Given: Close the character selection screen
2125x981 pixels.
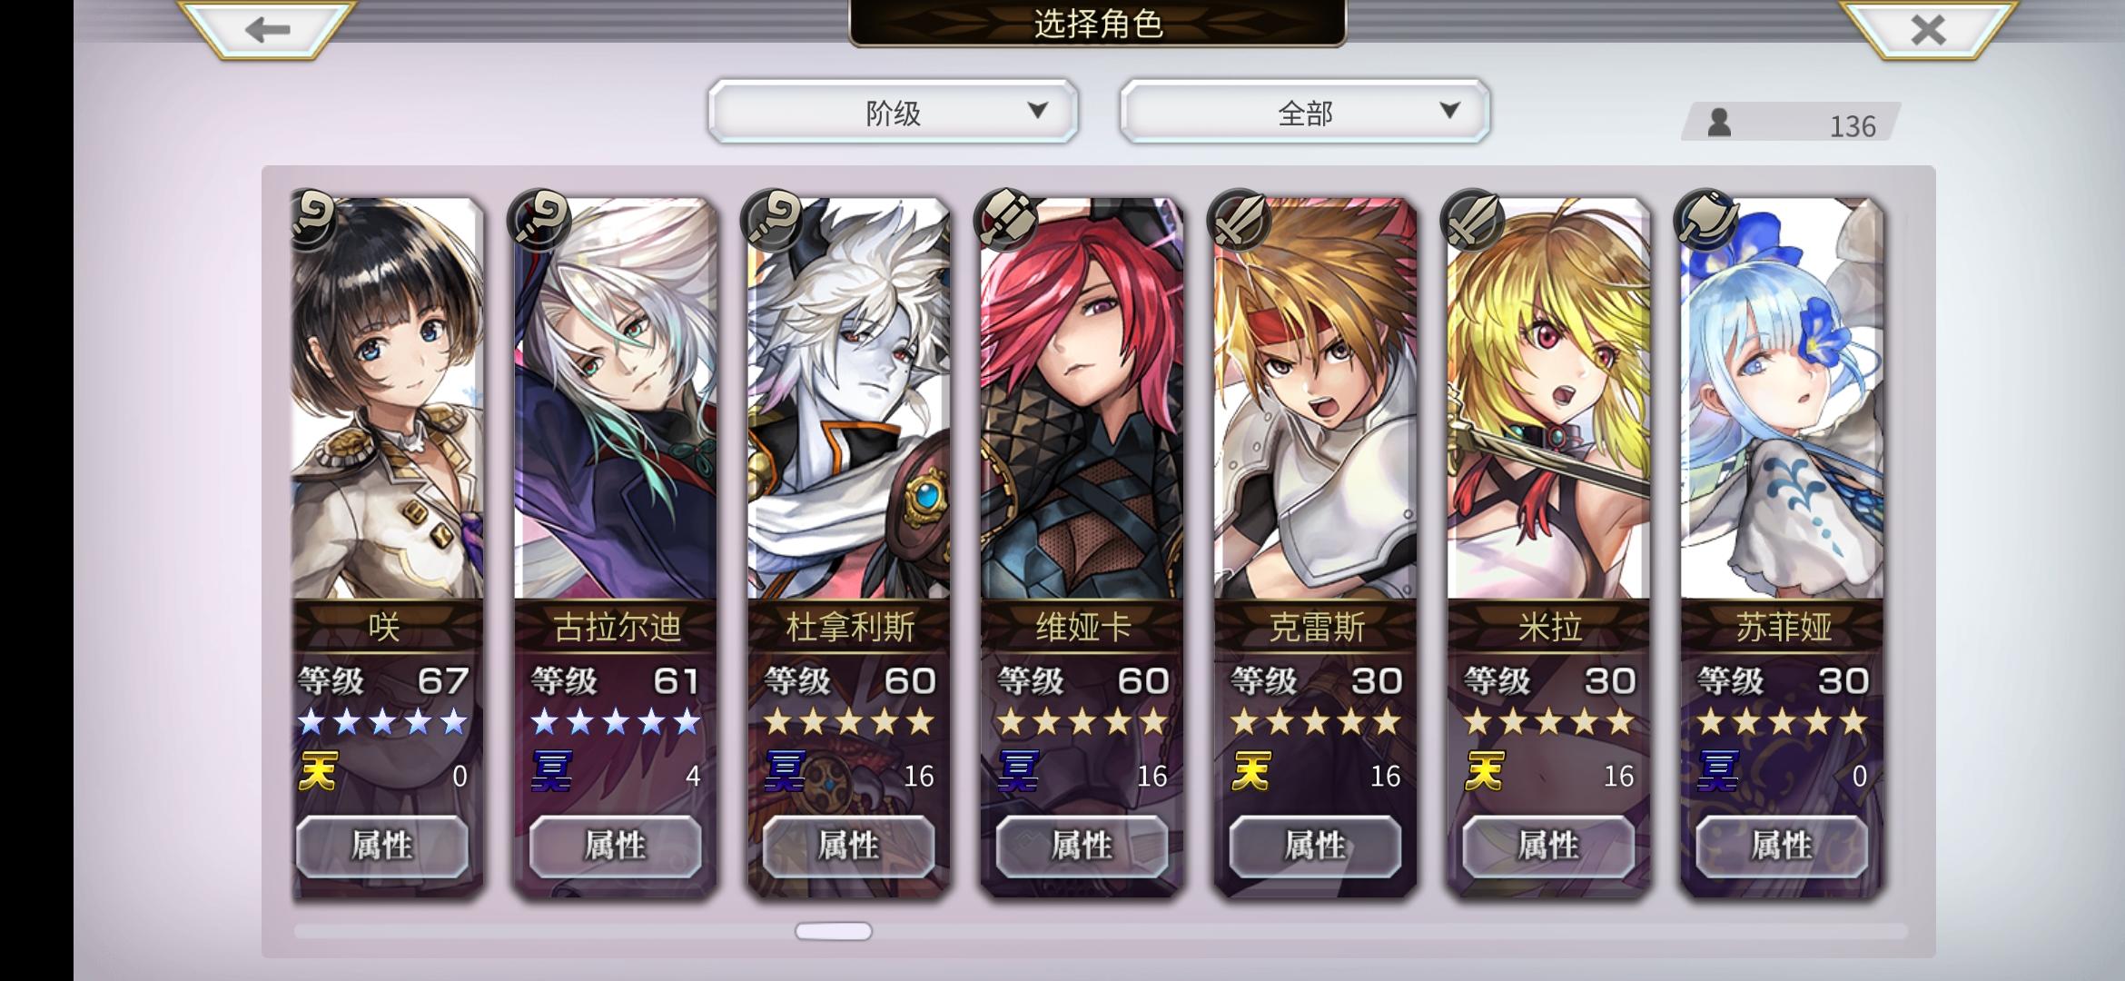Looking at the screenshot, I should [1928, 29].
